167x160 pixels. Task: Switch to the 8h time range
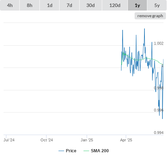(x=30, y=5)
